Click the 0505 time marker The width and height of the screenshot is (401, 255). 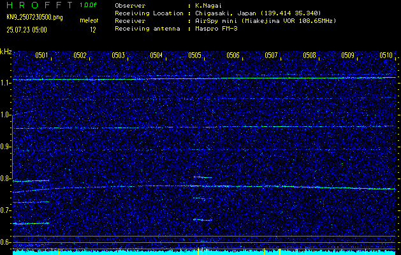tap(194, 55)
